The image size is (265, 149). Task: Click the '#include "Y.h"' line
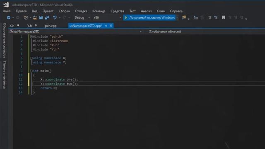pyautogui.click(x=46, y=50)
